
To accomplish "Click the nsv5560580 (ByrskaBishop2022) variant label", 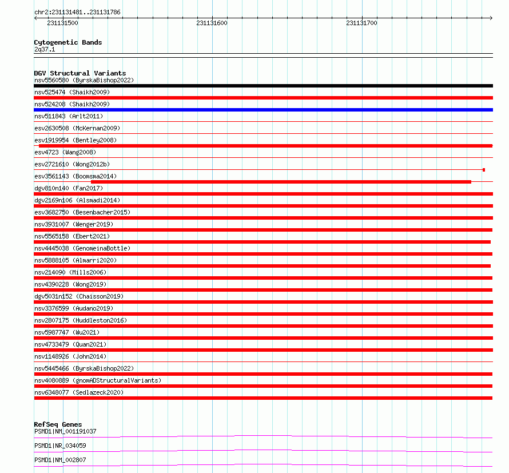I will [x=84, y=80].
